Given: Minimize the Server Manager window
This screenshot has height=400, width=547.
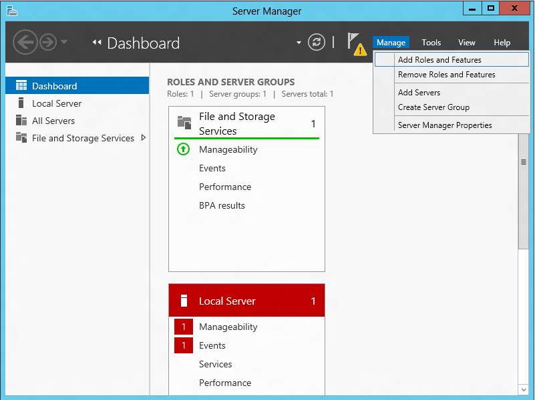Looking at the screenshot, I should click(472, 9).
